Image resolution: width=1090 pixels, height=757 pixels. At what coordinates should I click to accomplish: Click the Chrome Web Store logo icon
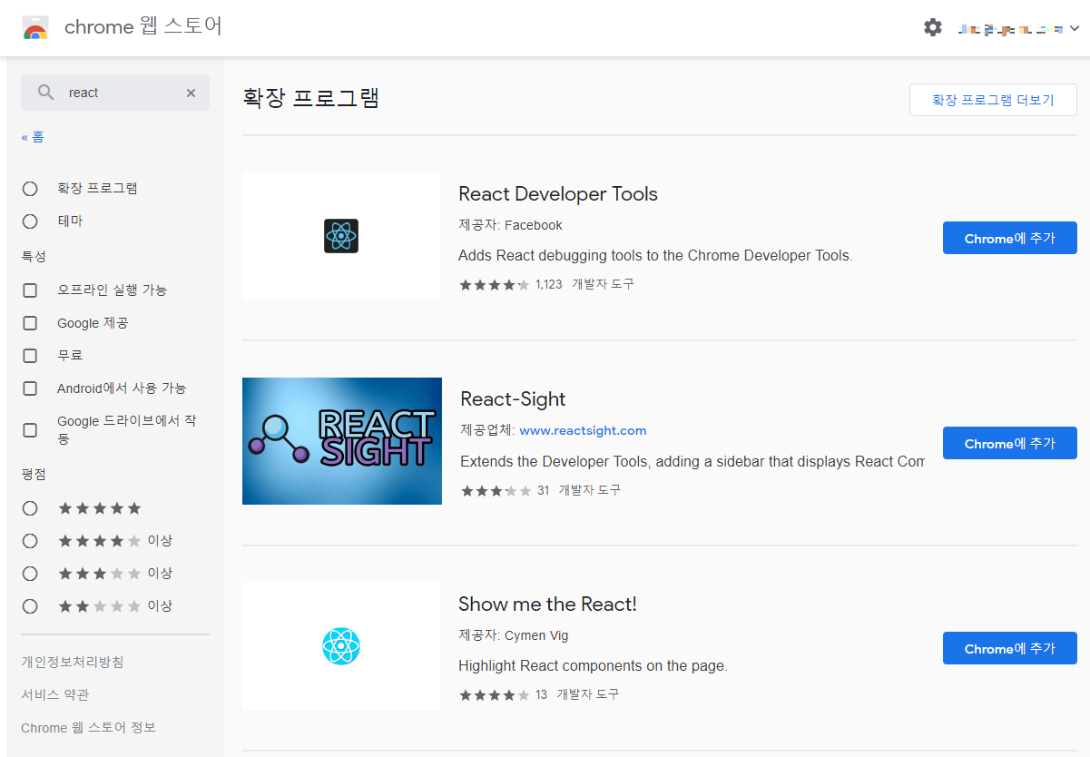[x=35, y=27]
